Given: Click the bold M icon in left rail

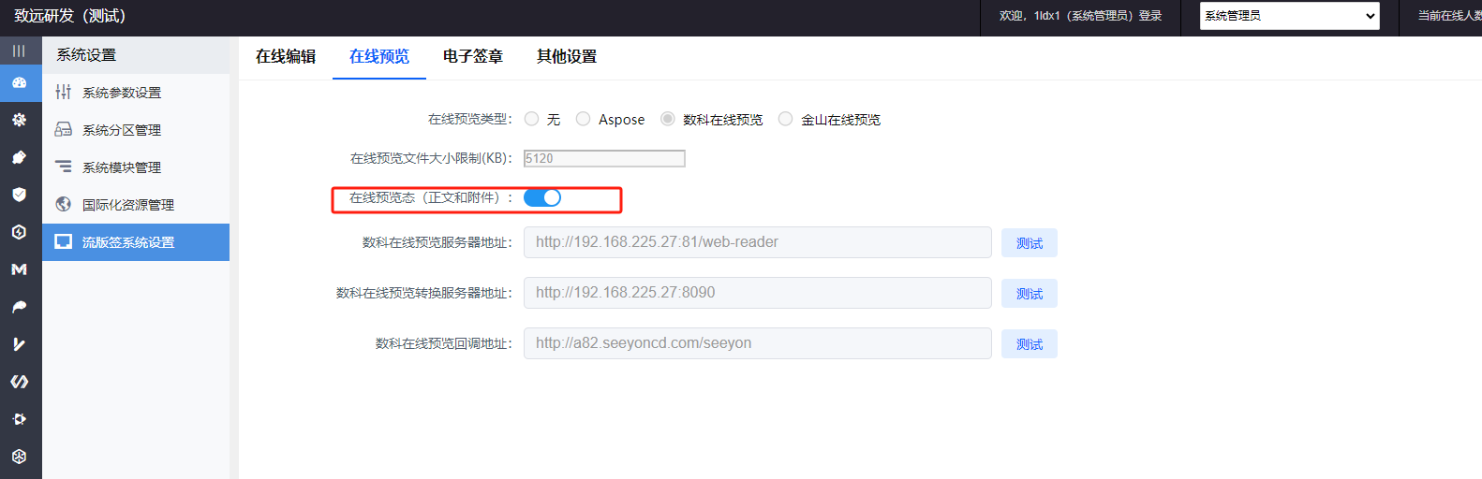Looking at the screenshot, I should coord(19,269).
